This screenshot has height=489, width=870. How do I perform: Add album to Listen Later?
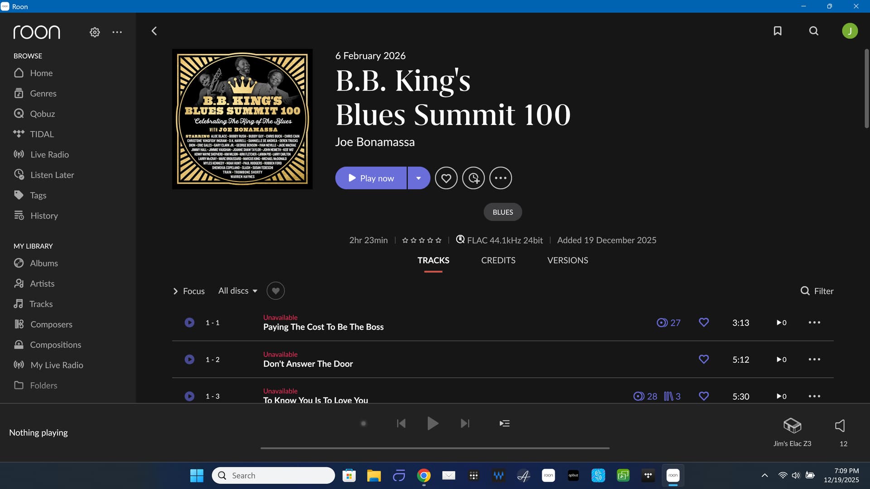[x=474, y=178]
